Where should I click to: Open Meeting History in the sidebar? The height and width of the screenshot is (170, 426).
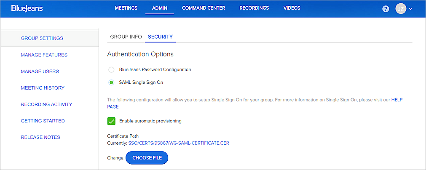43,88
